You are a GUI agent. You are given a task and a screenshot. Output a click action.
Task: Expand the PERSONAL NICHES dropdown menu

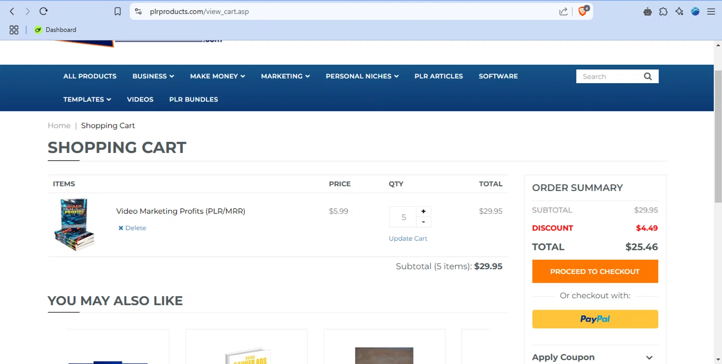[x=362, y=76]
